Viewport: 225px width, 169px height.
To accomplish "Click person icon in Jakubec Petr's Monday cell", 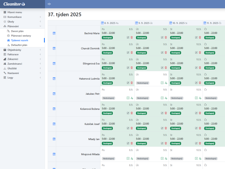I will click(x=132, y=98).
